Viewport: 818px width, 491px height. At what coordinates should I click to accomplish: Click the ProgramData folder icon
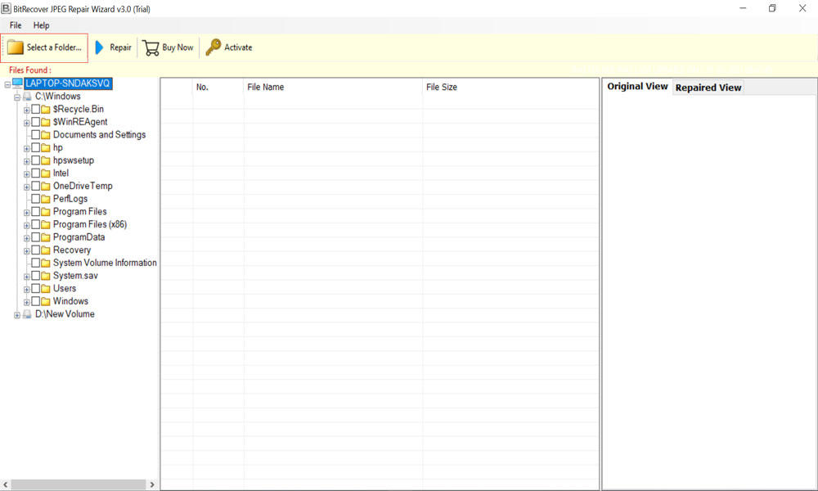click(45, 237)
